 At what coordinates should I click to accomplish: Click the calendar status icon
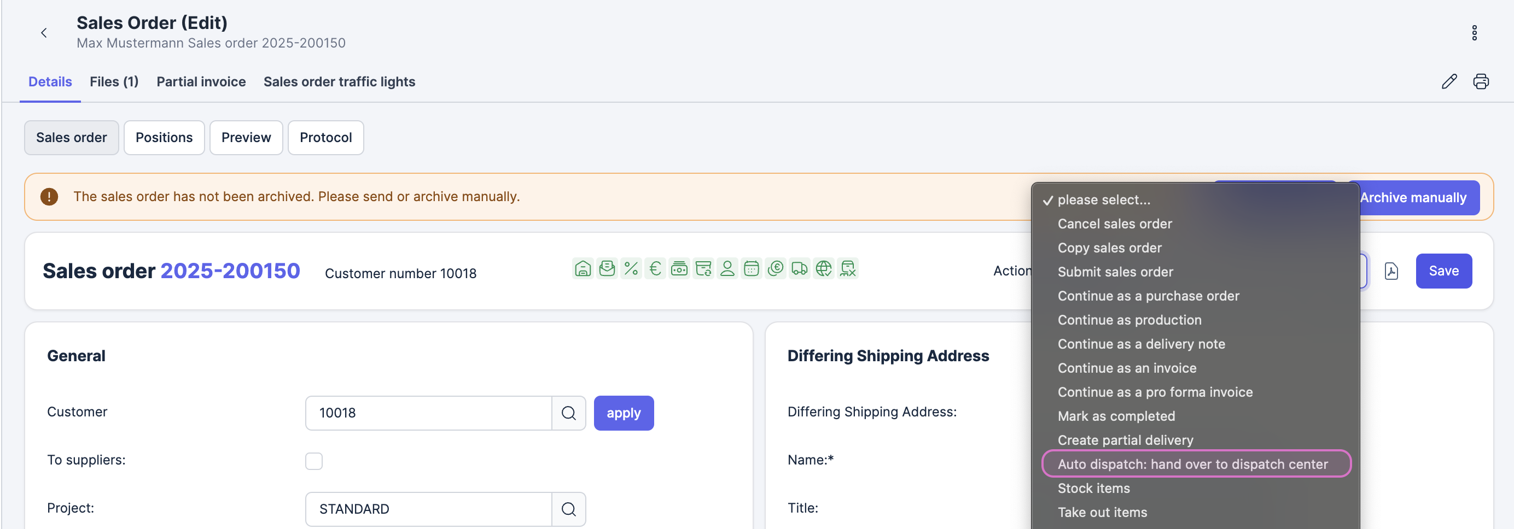pyautogui.click(x=751, y=269)
